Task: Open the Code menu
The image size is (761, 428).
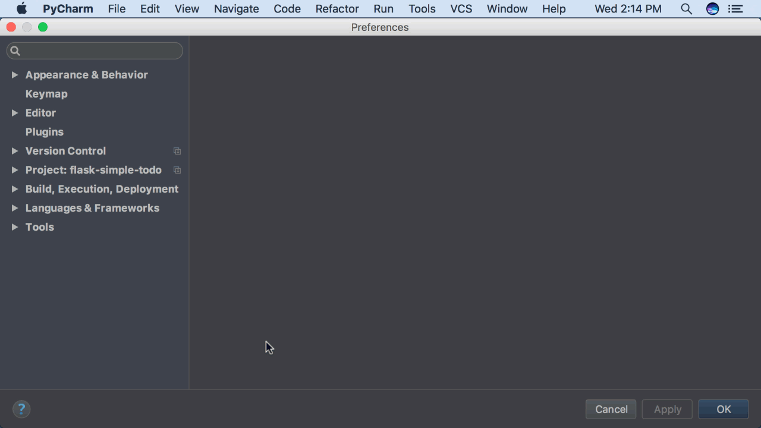Action: pyautogui.click(x=287, y=9)
